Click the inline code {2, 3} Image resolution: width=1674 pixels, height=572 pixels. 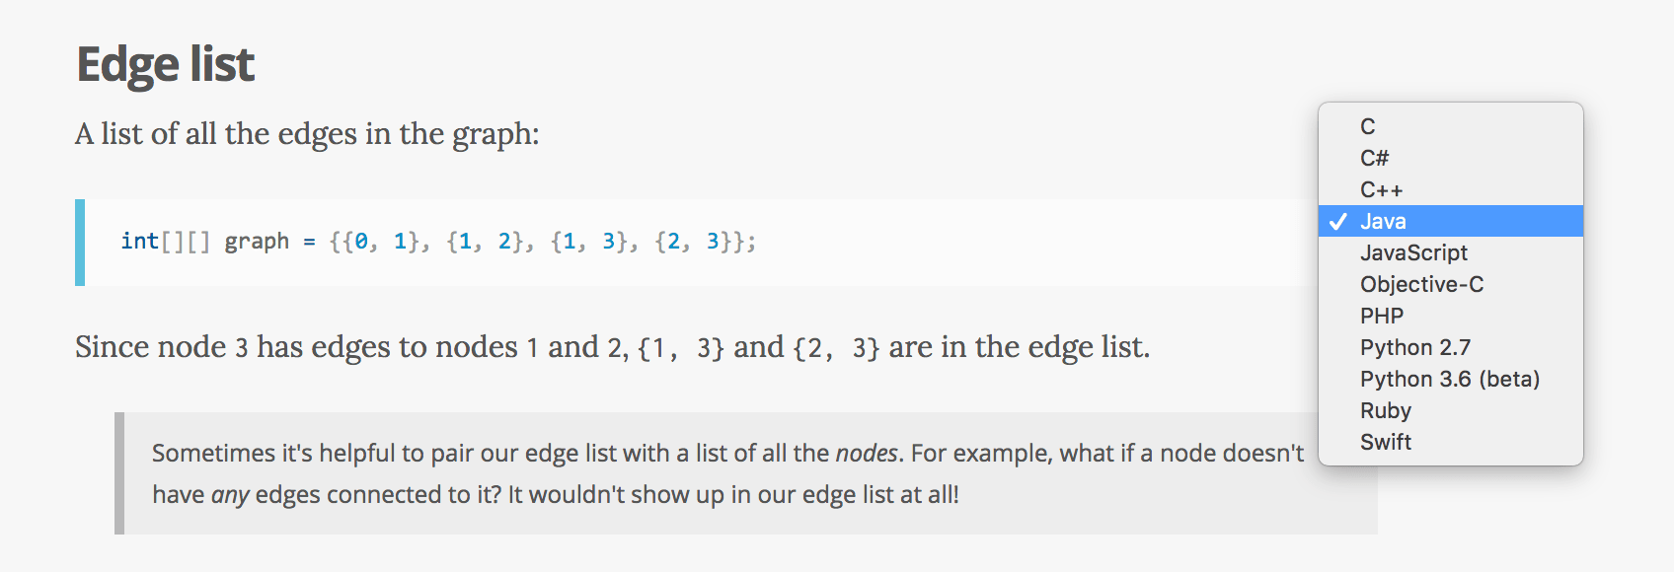(836, 348)
